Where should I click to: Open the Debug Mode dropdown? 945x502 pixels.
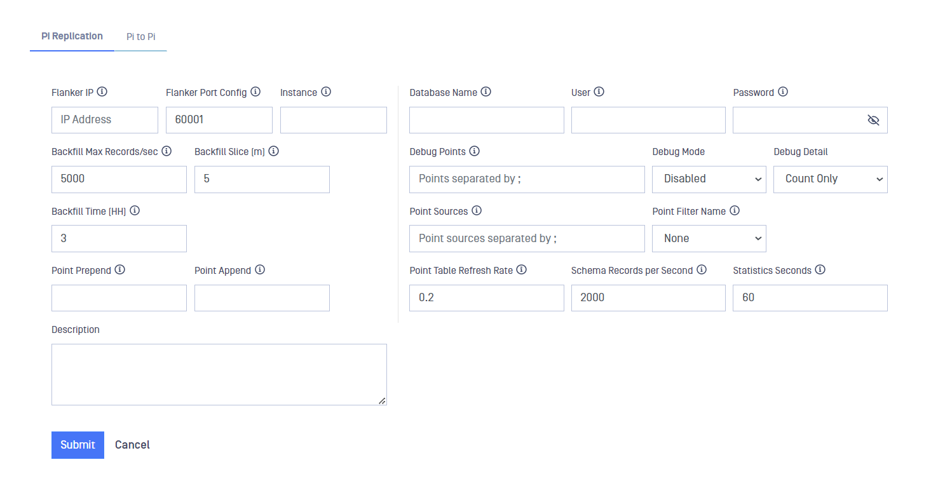coord(709,179)
